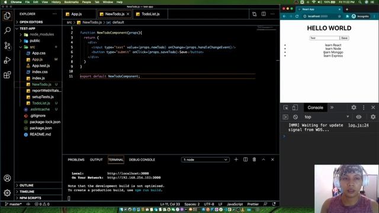This screenshot has height=213, width=379.
Task: Toggle the DevTools device toolbar
Action: pos(295,108)
